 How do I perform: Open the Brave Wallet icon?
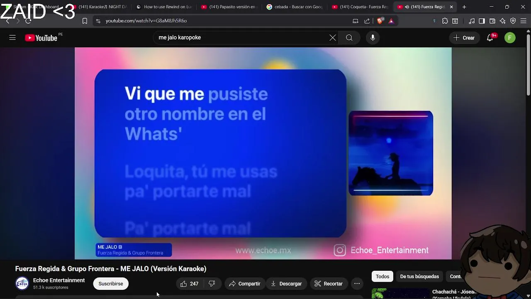click(492, 21)
